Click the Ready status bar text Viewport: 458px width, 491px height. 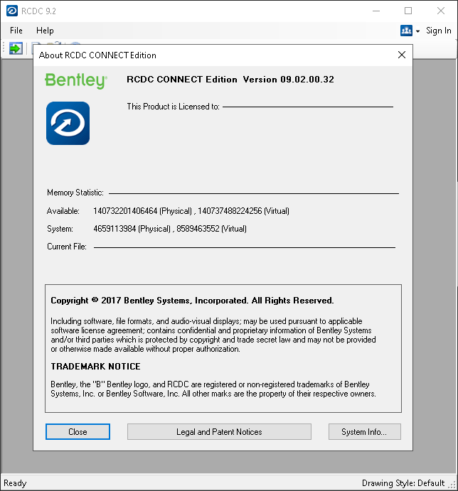tap(15, 483)
